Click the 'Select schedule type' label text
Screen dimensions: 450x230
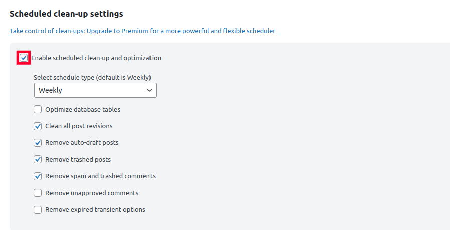(x=92, y=77)
